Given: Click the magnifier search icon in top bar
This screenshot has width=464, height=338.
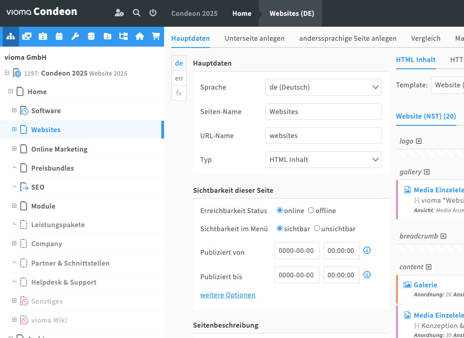Looking at the screenshot, I should coord(136,13).
